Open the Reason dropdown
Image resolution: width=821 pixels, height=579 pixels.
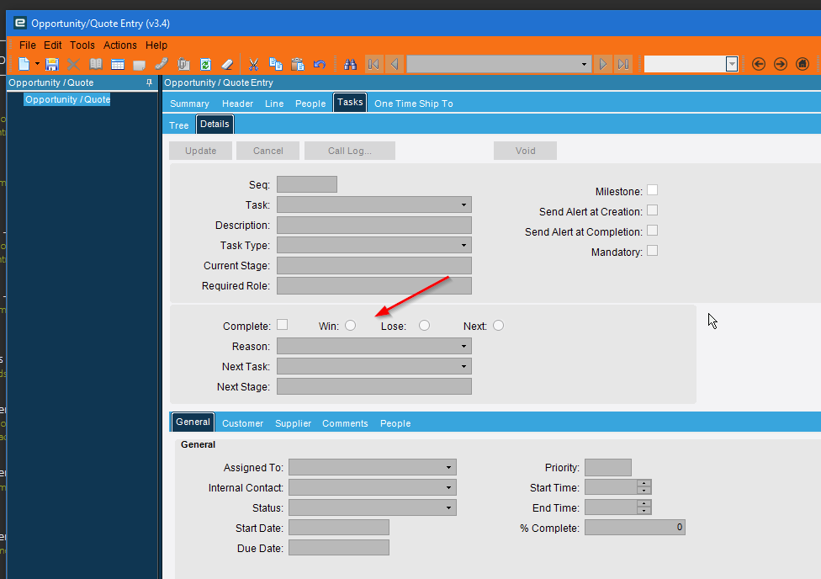[463, 347]
